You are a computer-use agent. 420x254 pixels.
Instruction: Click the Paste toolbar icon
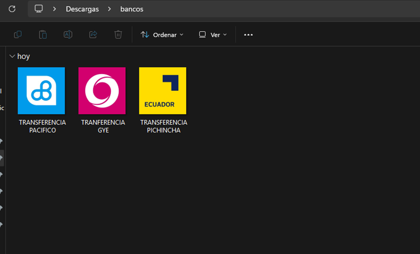pyautogui.click(x=43, y=35)
